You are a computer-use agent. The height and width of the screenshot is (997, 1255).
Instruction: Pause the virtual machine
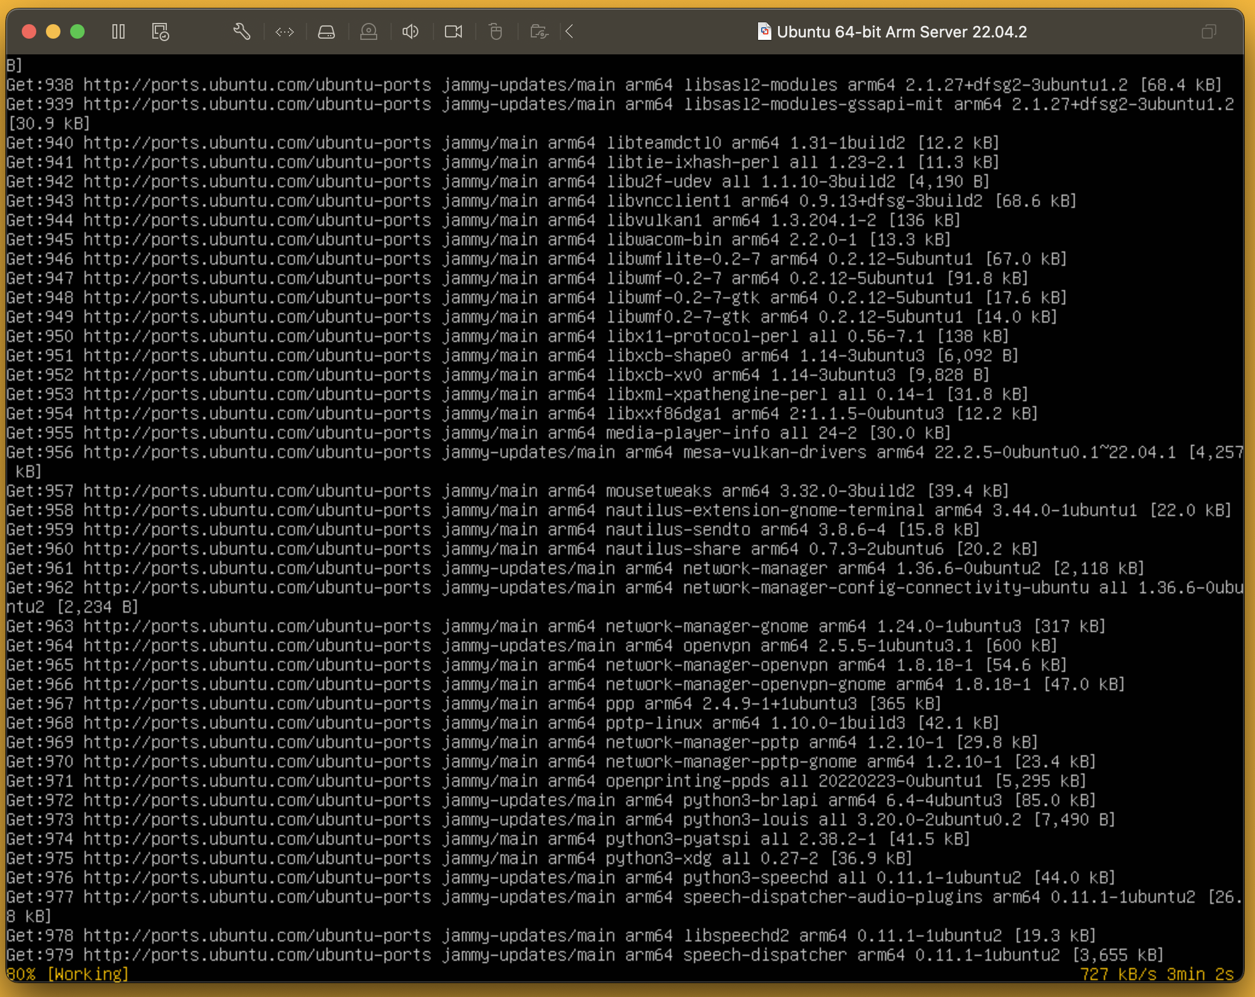point(118,31)
